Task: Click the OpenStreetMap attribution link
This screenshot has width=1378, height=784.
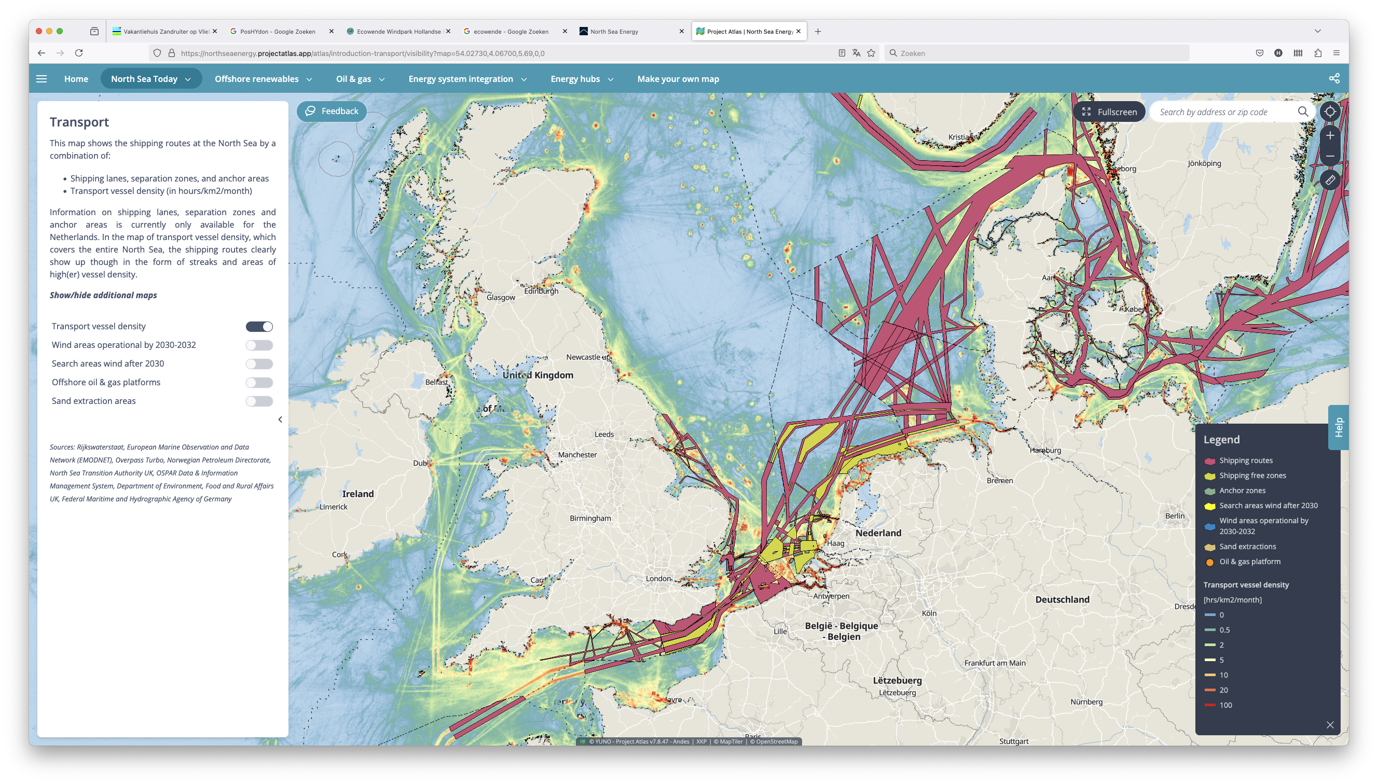Action: (x=774, y=741)
